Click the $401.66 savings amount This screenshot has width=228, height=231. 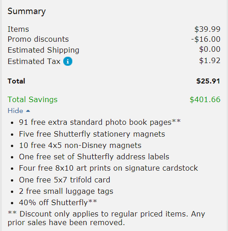pos(205,99)
